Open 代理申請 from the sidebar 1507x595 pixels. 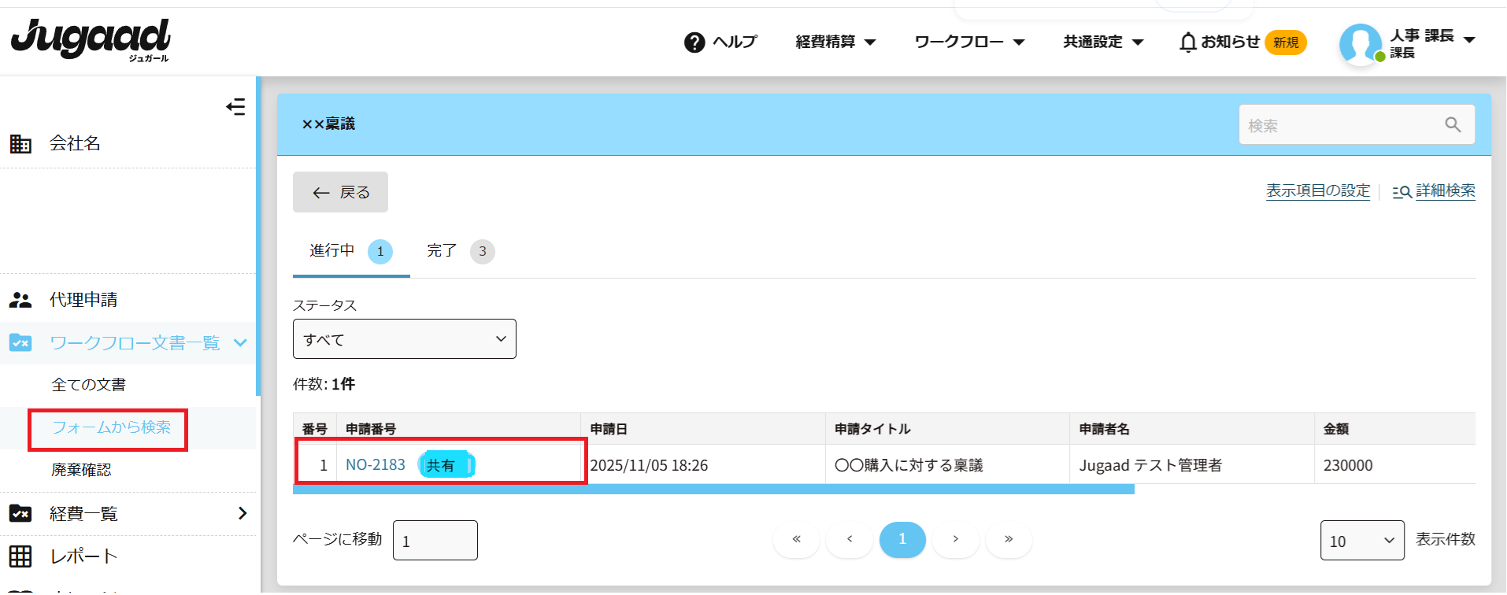click(83, 300)
